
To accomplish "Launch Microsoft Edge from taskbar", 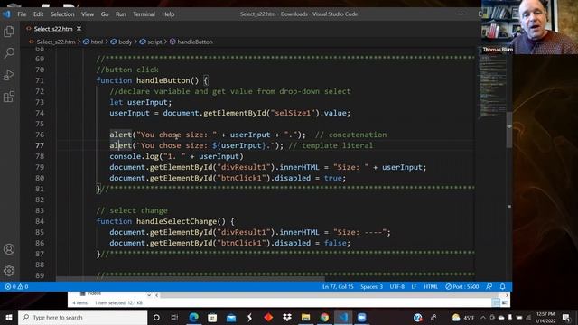I will tap(193, 317).
